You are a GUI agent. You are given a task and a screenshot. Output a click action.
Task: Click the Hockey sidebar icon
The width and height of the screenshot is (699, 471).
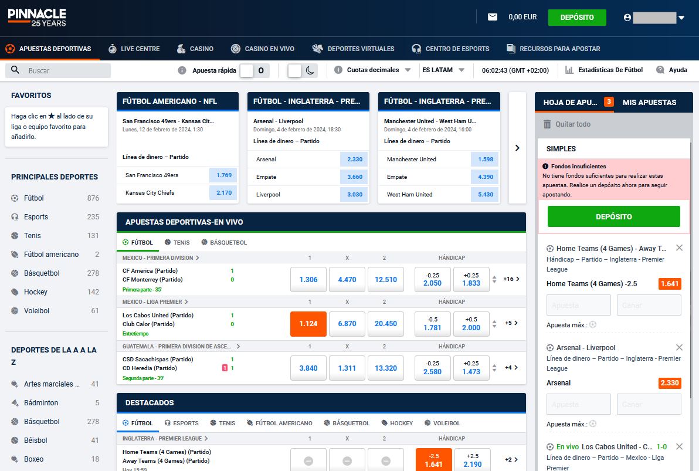[15, 292]
